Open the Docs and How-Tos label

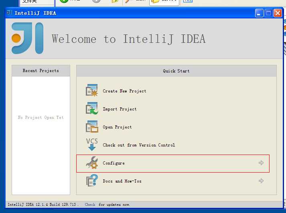(x=122, y=181)
